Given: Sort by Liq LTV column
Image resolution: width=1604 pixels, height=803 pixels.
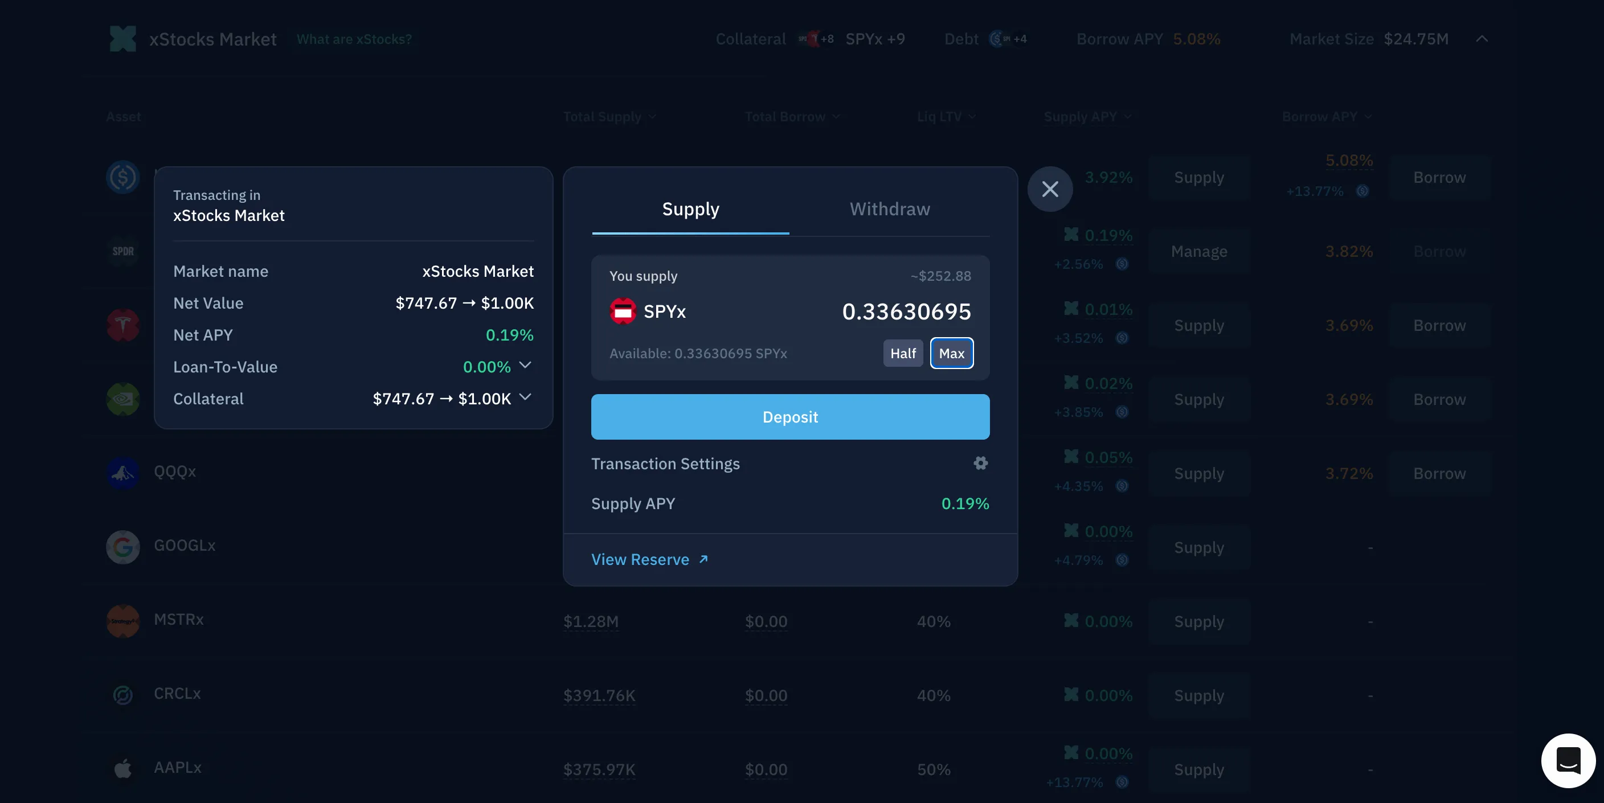Looking at the screenshot, I should point(946,116).
